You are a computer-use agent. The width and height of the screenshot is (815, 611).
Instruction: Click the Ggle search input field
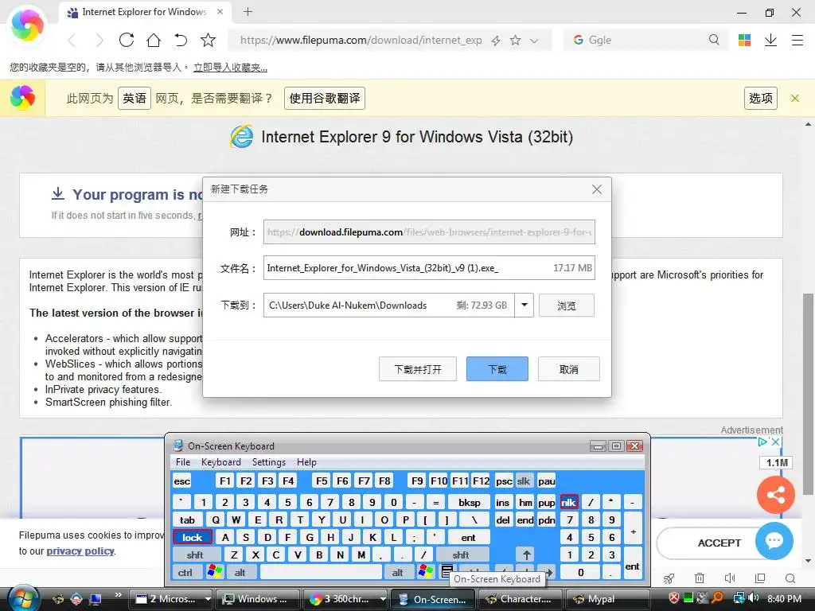645,40
